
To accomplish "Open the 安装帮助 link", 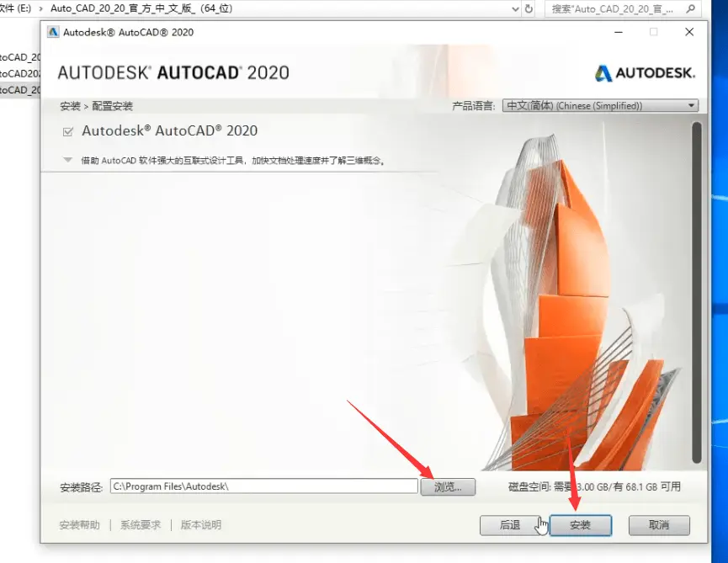I will coord(79,525).
